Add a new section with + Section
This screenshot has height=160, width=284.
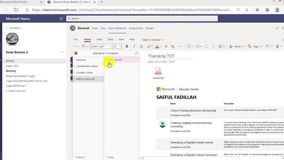80,157
